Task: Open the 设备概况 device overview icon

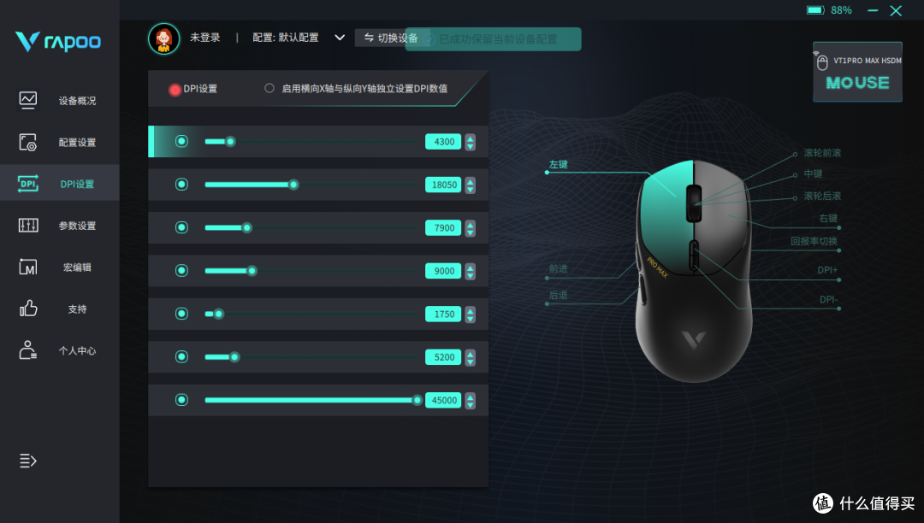Action: pos(27,101)
